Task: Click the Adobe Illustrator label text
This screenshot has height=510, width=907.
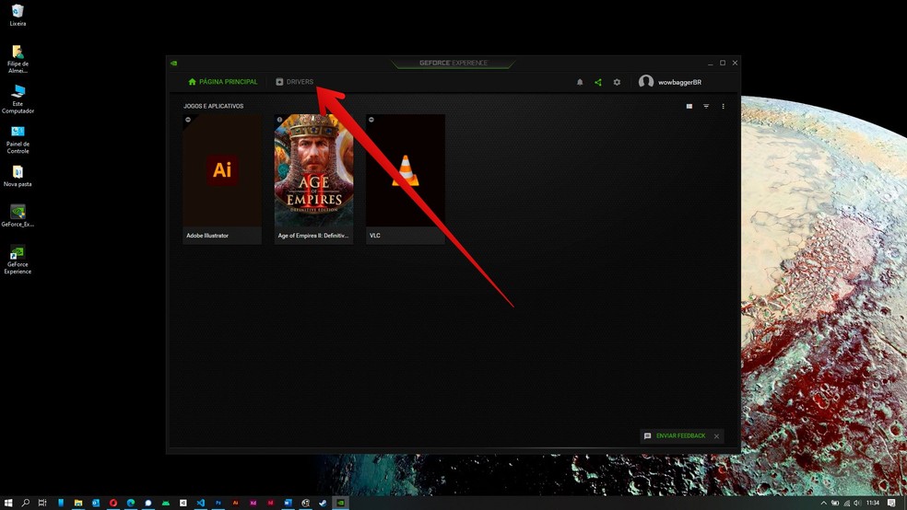Action: pyautogui.click(x=207, y=236)
